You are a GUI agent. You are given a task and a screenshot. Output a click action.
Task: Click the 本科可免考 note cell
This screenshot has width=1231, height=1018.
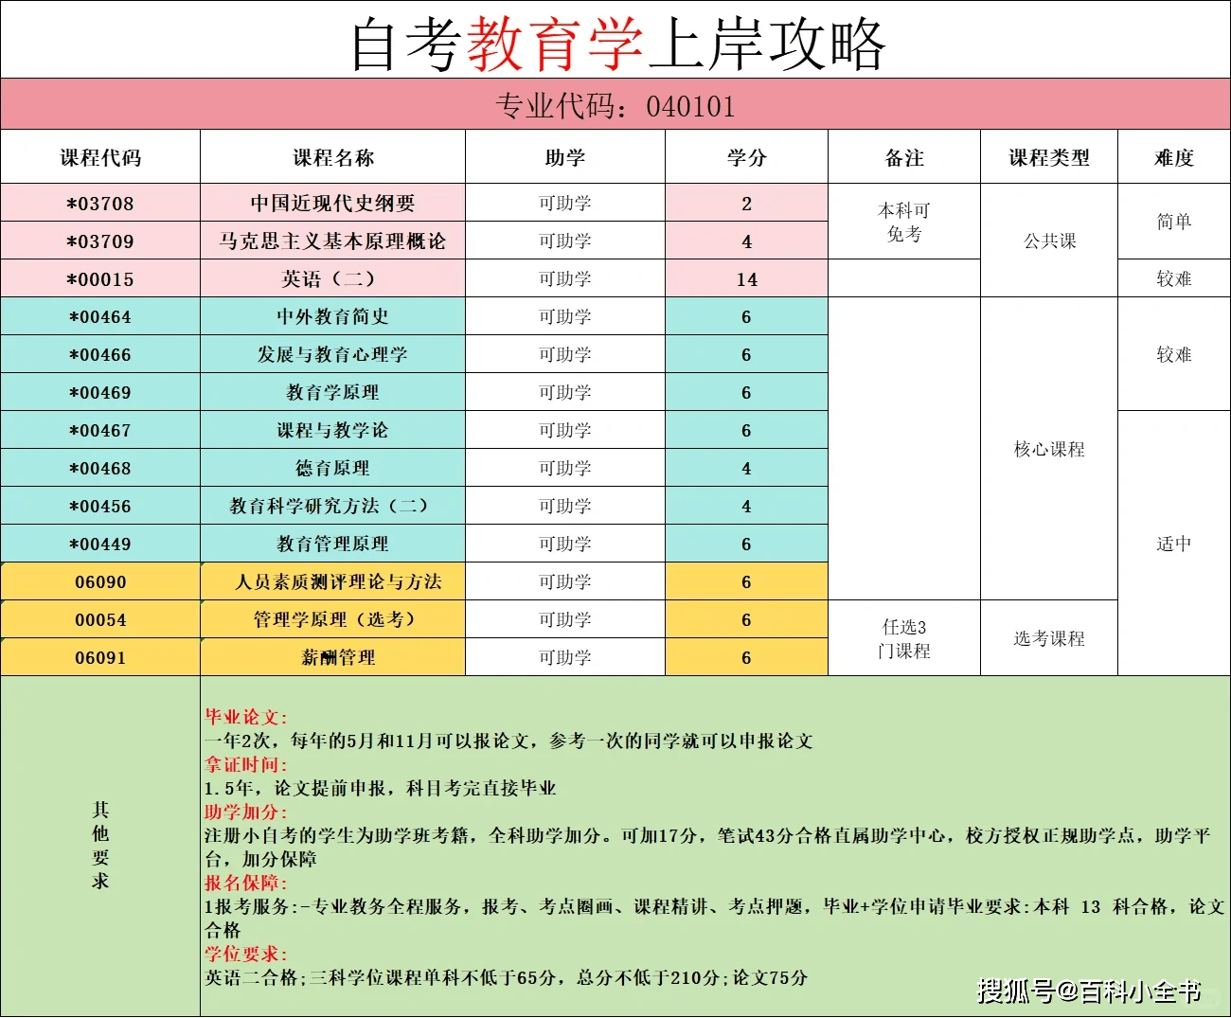[904, 222]
